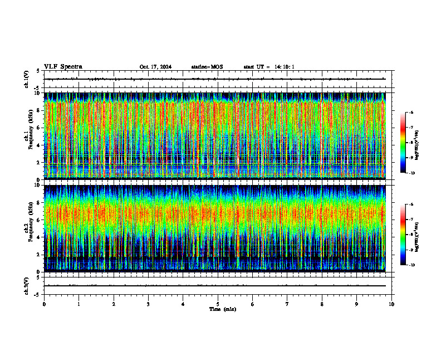Click the "VLF Spectra" title text
The image size is (441, 341).
point(63,67)
